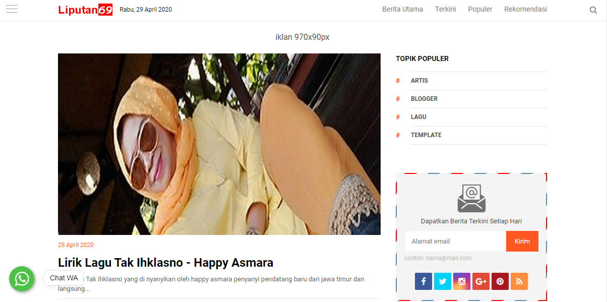The image size is (607, 302).
Task: Subscribe via the RSS feed icon
Action: (x=519, y=281)
